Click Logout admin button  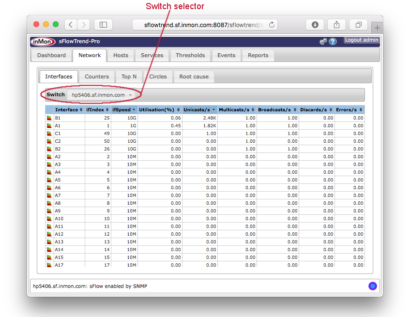tap(362, 40)
